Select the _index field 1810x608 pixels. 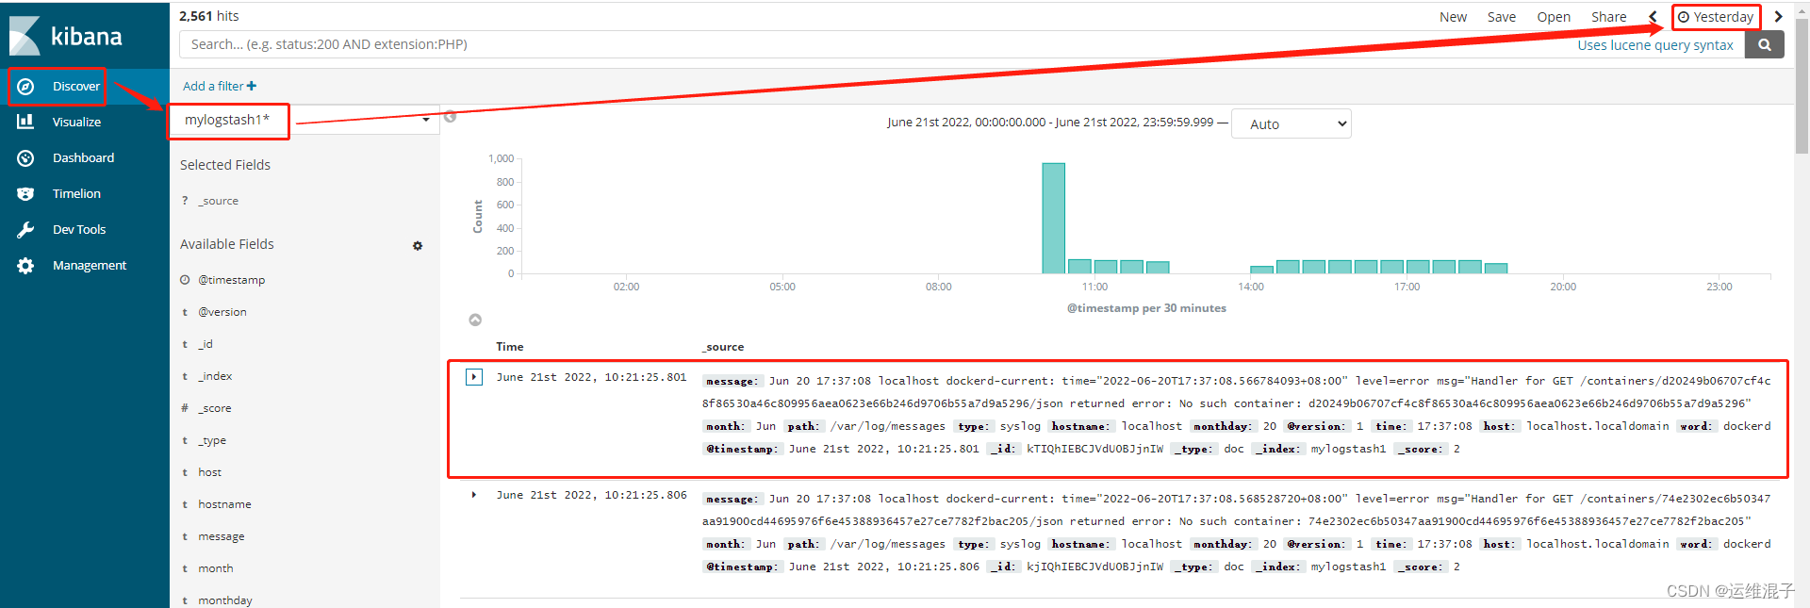click(x=215, y=376)
